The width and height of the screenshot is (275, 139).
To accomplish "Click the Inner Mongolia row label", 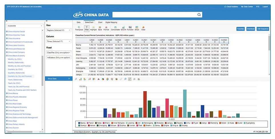I will click(x=81, y=58).
